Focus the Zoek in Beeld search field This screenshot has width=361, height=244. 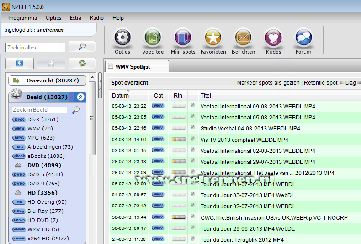(x=40, y=110)
